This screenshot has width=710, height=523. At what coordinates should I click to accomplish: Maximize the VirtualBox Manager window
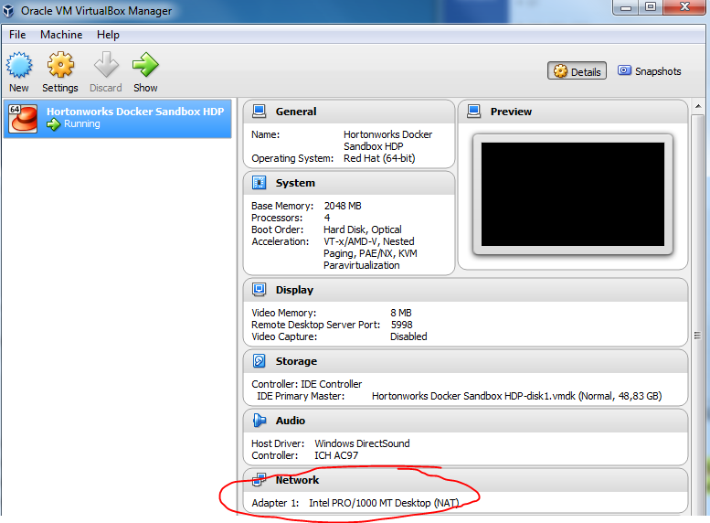[651, 6]
